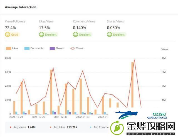
Task: Click the 2021-12-21 x-axis date label
Action: click(x=16, y=117)
